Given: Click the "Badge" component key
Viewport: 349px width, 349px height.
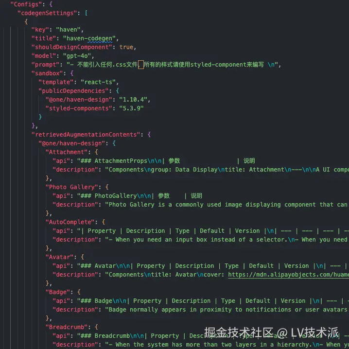Looking at the screenshot, I should pos(58,292).
